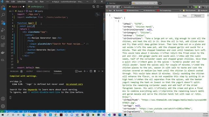209x117 pixels.
Task: Collapse the first meal object in JSON
Action: pyautogui.click(x=116, y=21)
